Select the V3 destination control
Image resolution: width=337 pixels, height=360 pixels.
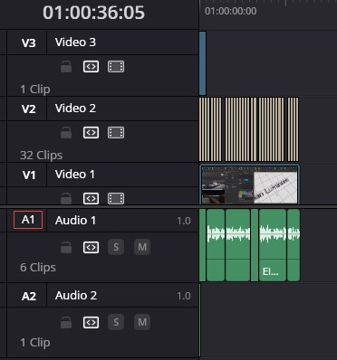coord(28,43)
